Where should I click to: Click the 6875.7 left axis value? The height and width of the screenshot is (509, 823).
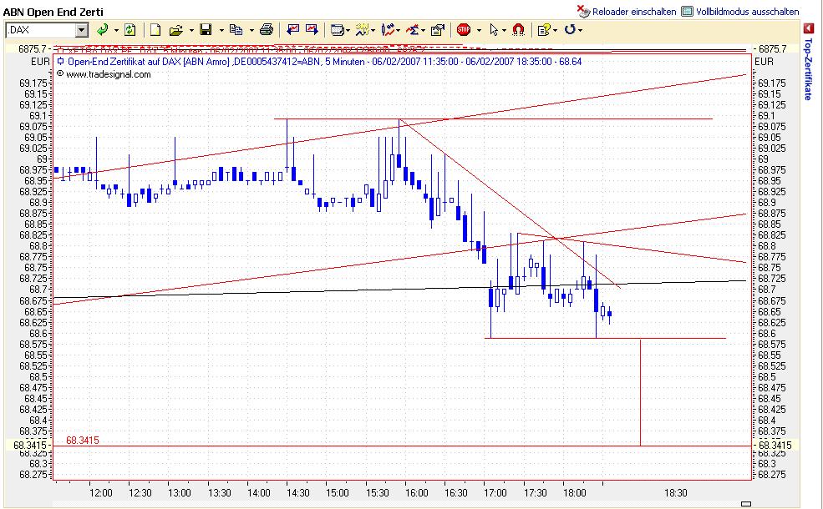click(x=32, y=48)
